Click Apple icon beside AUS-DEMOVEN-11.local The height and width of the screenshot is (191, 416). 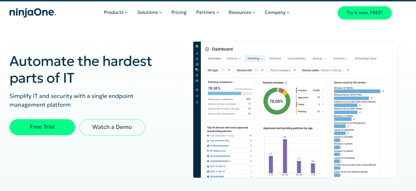click(x=208, y=135)
